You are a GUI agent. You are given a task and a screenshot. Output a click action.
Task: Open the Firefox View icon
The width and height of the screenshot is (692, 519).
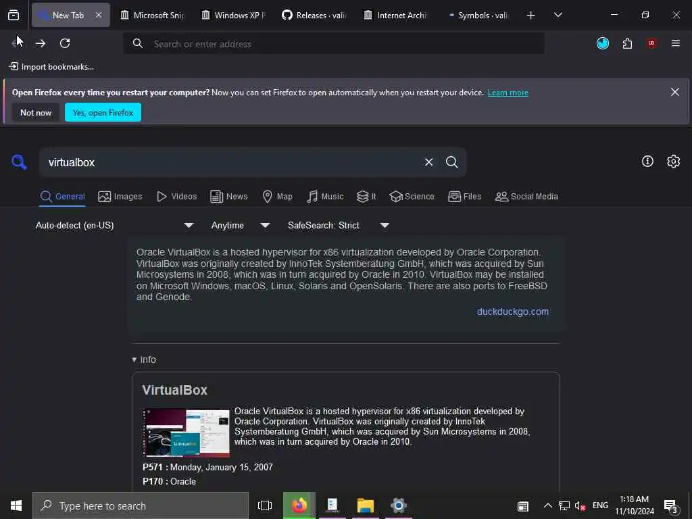pos(14,16)
